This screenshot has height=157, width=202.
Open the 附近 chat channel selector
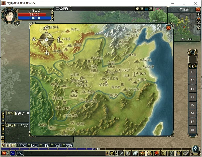pos(20,153)
